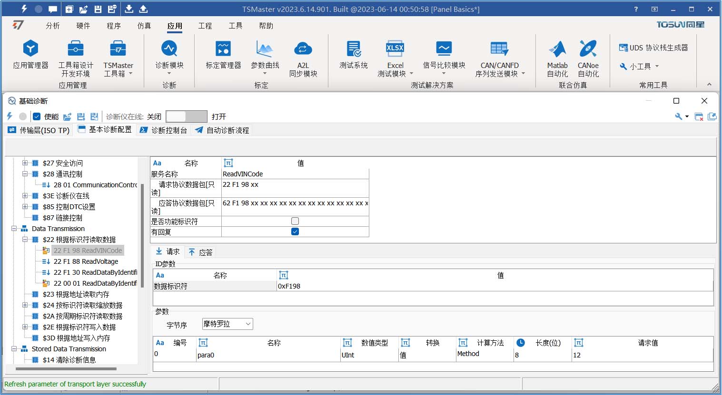Click the open configuration folder icon in 基础诊断 toolbar

coord(68,116)
